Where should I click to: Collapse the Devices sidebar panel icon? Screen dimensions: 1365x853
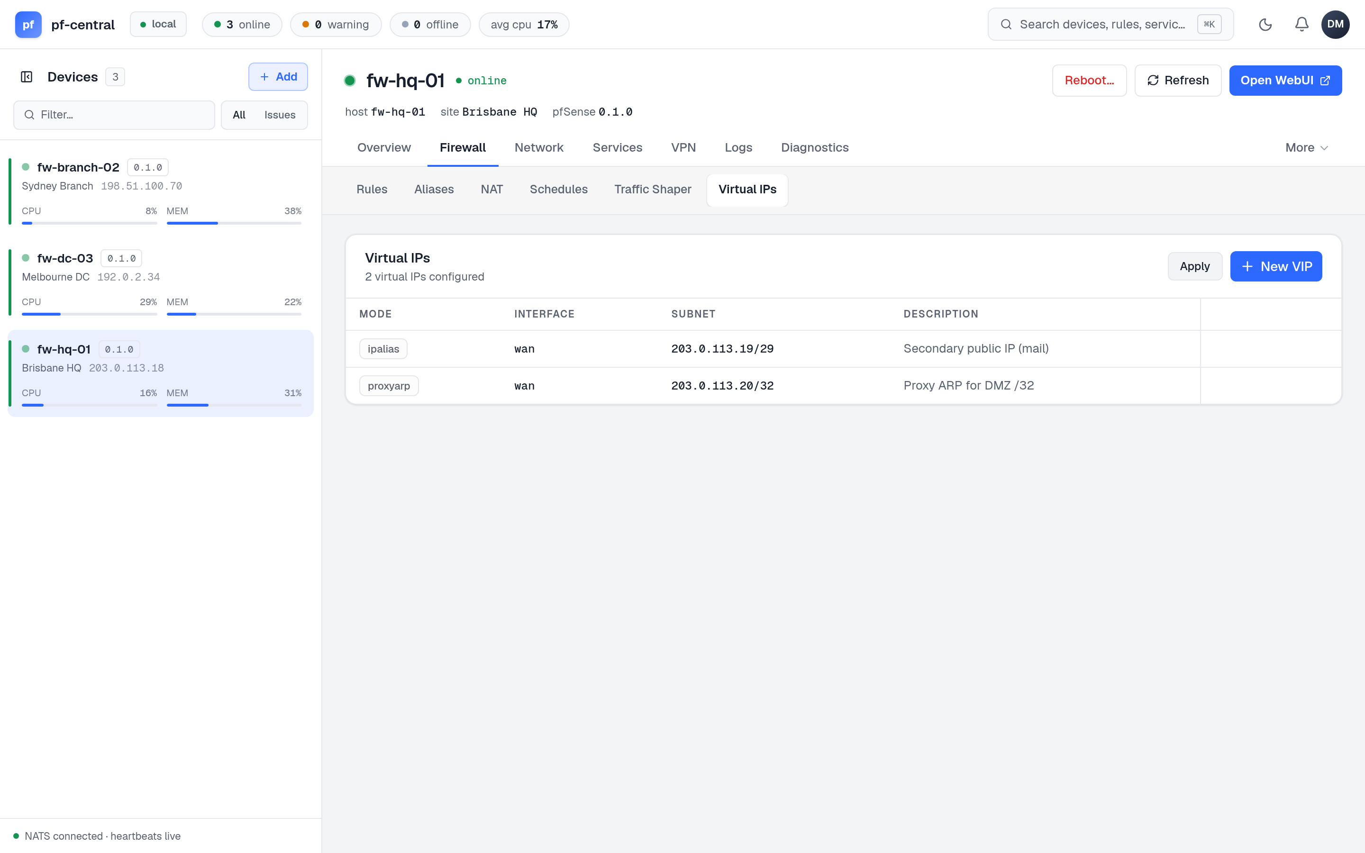(x=27, y=77)
